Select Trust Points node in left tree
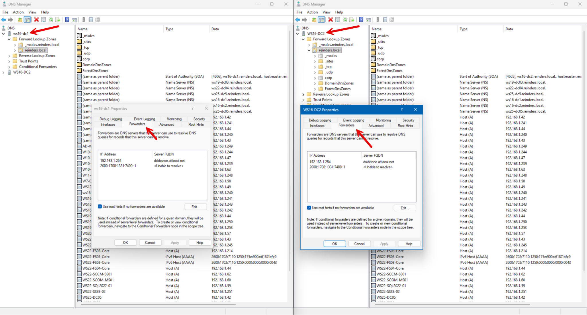587x315 pixels. pyautogui.click(x=28, y=61)
